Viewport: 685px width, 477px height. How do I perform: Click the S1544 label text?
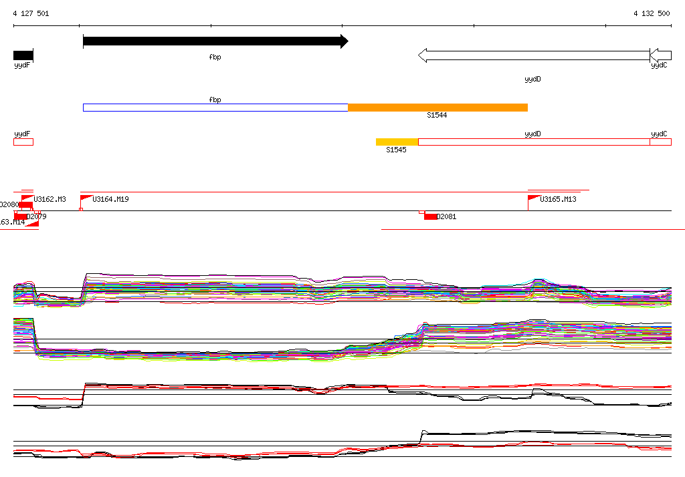pyautogui.click(x=437, y=115)
